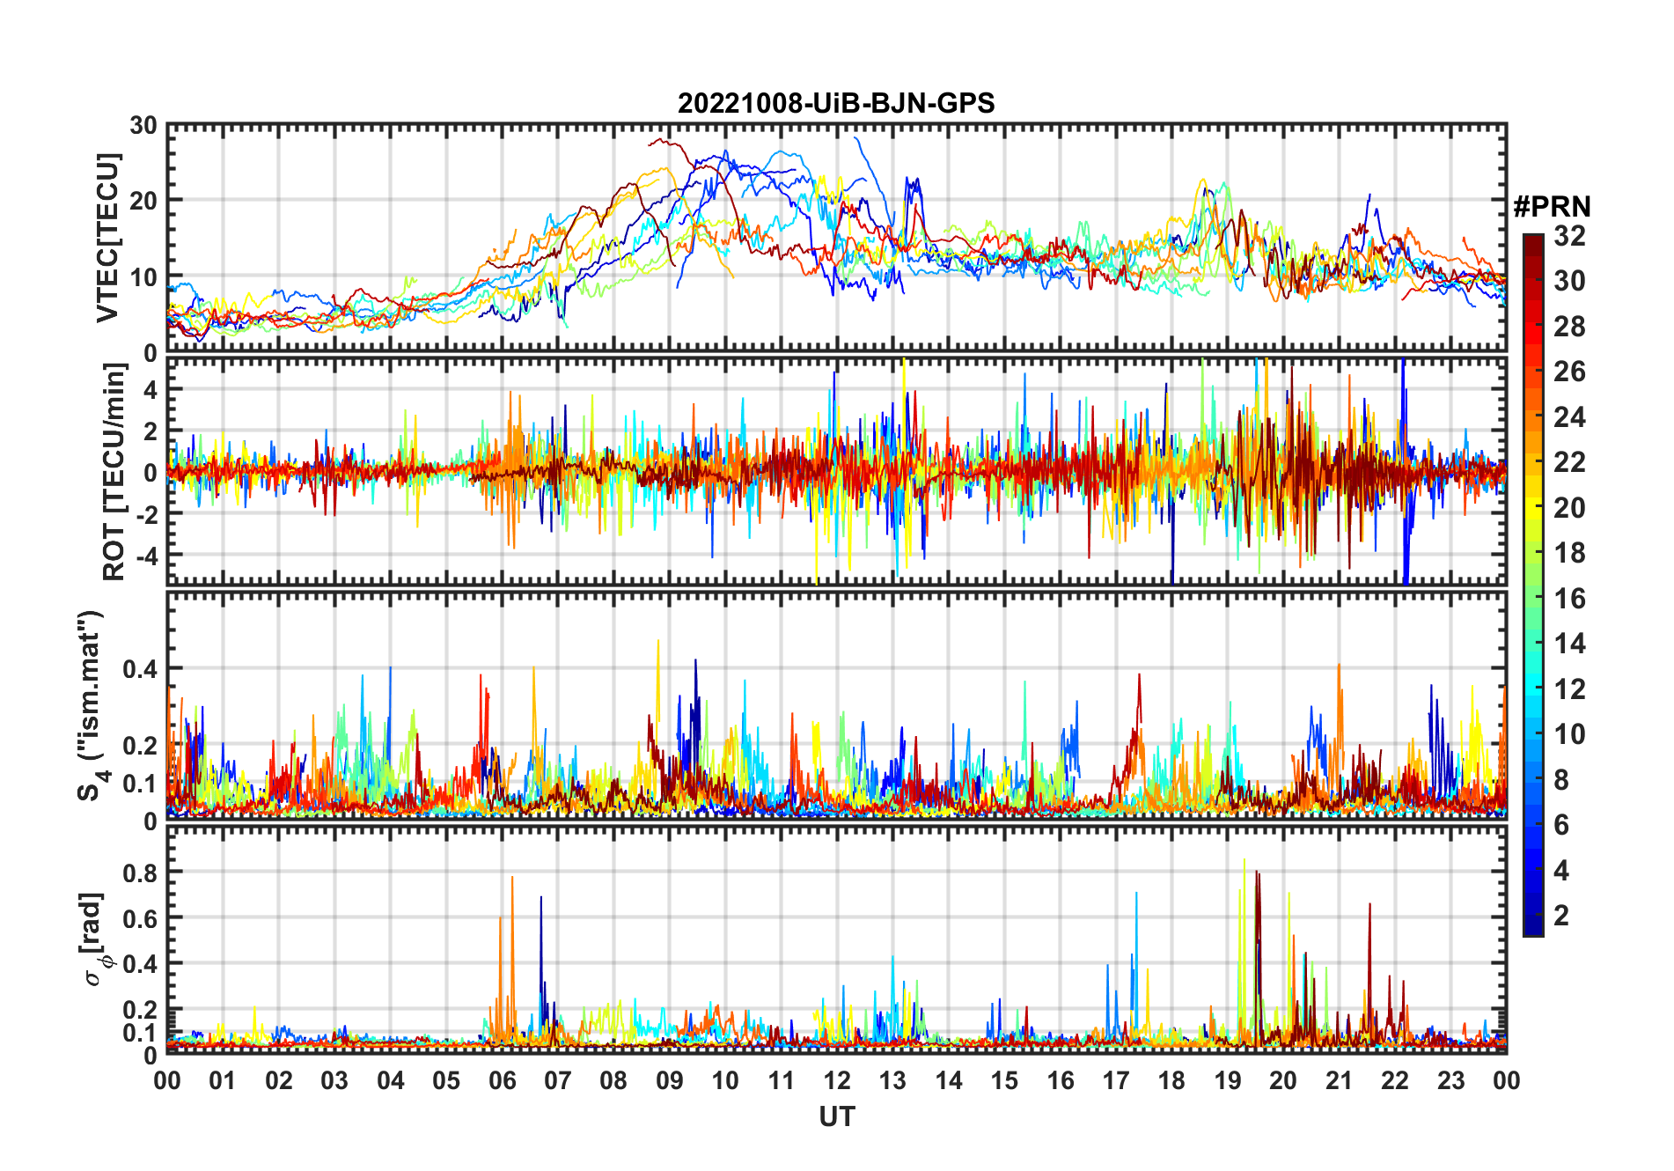The height and width of the screenshot is (1171, 1674).
Task: Click colorbar tick label 32
Action: [x=1569, y=236]
